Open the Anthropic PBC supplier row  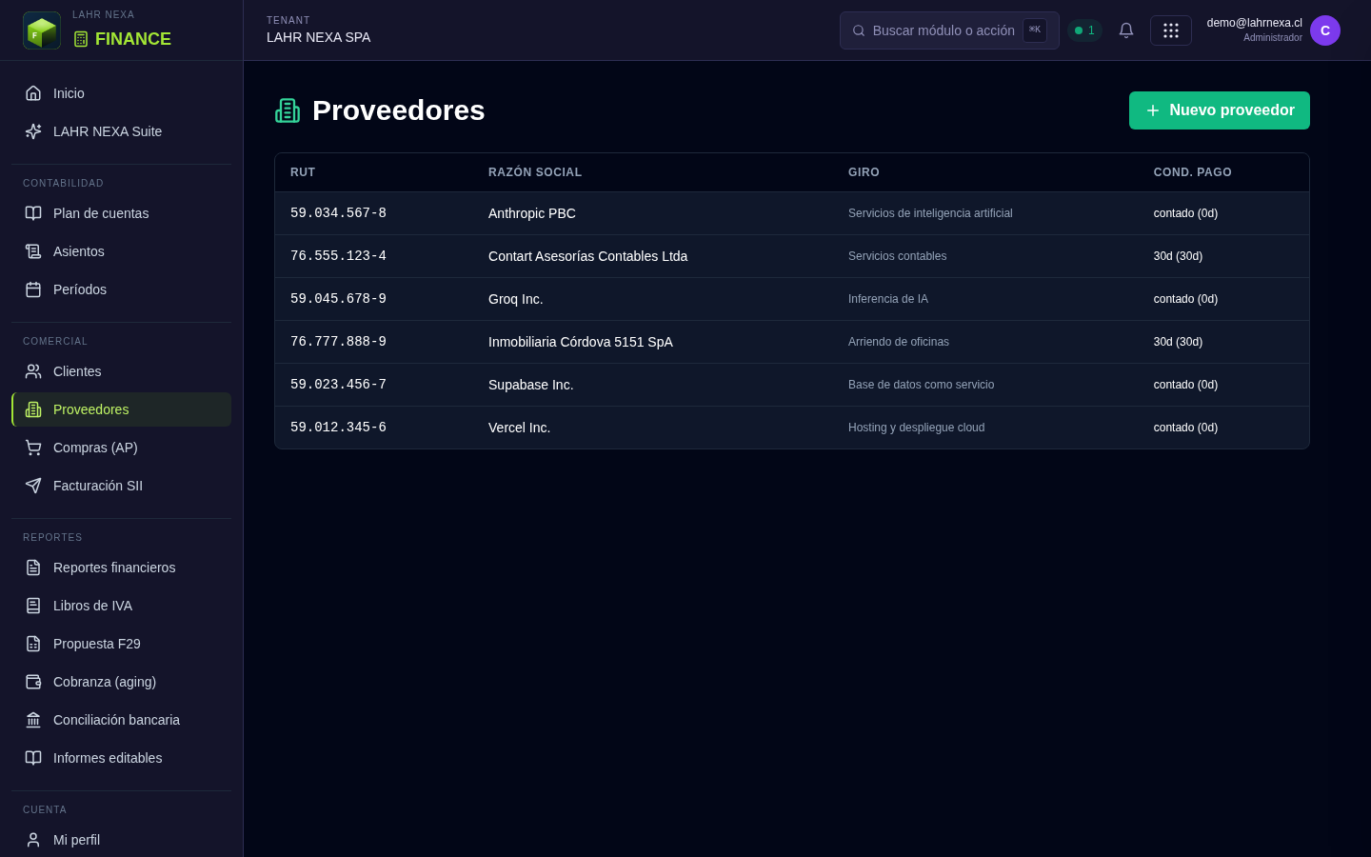792,213
